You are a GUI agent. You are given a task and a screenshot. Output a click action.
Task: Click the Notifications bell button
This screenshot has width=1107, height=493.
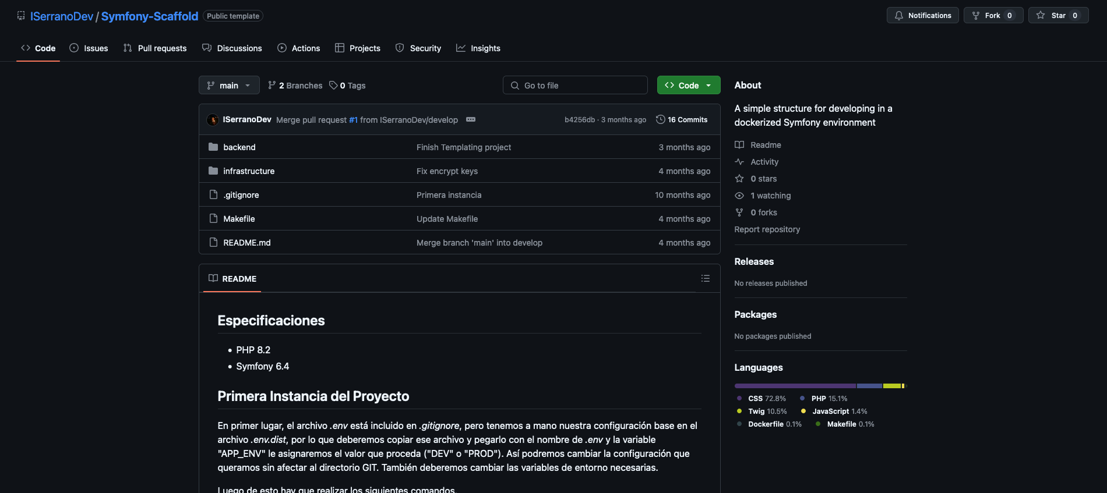coord(922,16)
